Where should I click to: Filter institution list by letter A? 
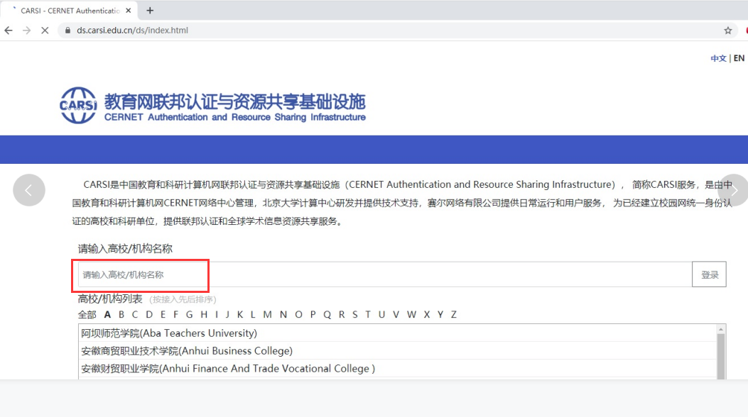(x=107, y=315)
